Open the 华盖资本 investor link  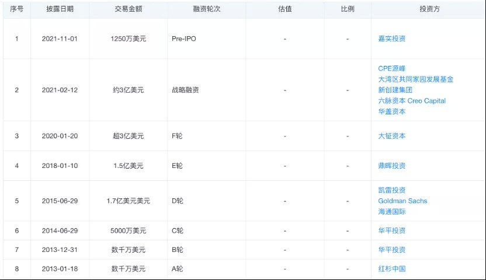pyautogui.click(x=391, y=111)
